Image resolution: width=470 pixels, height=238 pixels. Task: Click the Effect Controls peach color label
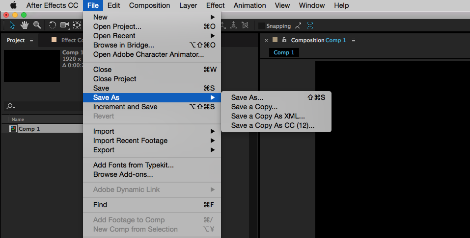tap(54, 40)
